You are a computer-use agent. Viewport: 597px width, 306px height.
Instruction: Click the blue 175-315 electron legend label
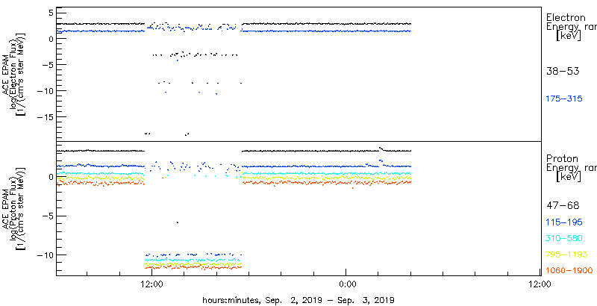point(564,99)
